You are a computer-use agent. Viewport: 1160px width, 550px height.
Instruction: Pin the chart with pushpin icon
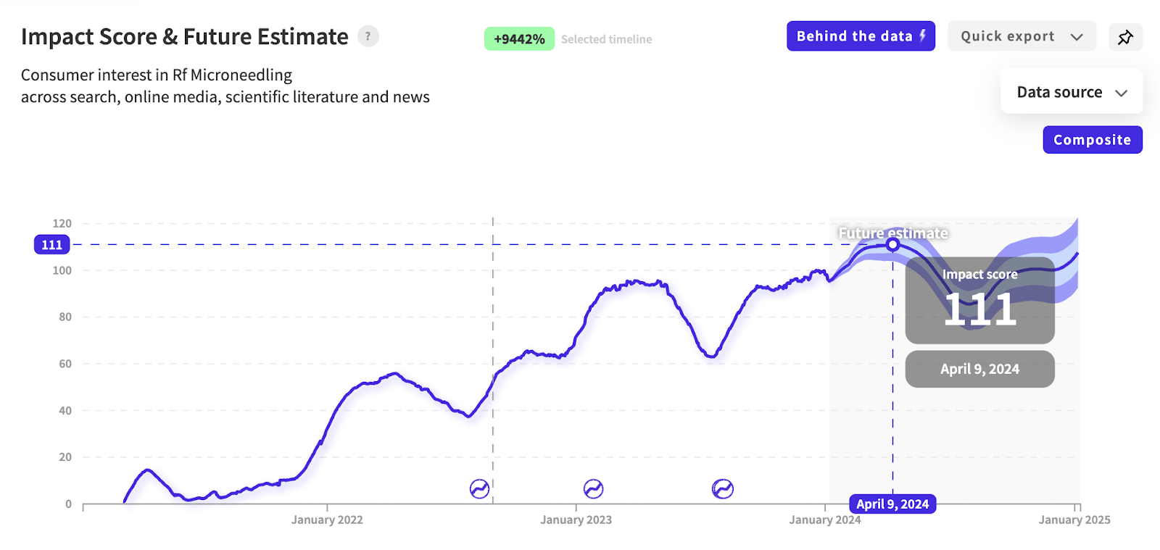pos(1125,37)
